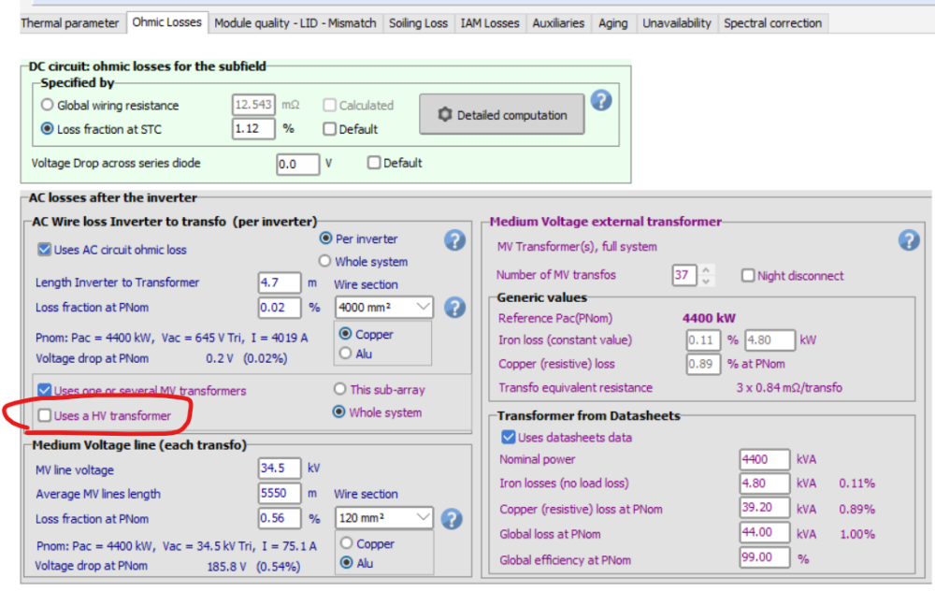Click the MV line voltage input field
This screenshot has height=592, width=935.
[279, 469]
